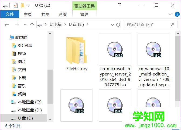Go back with the left arrow
The image size is (181, 130).
click(7, 25)
